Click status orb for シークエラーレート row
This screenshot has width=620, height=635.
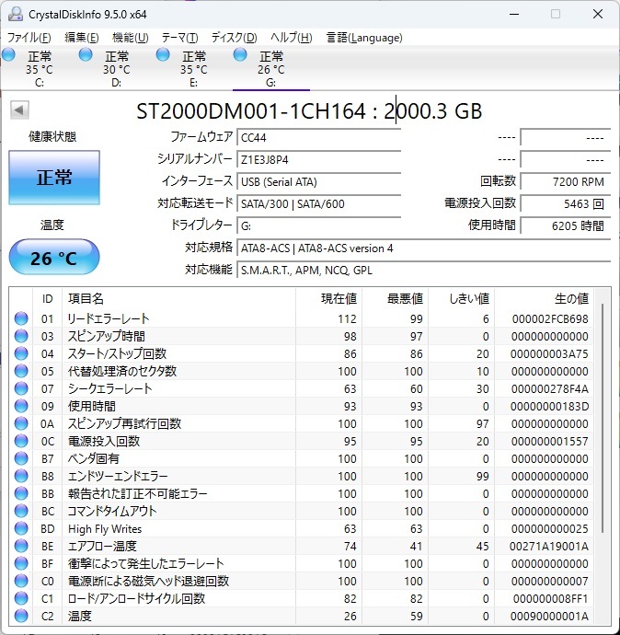tap(21, 389)
